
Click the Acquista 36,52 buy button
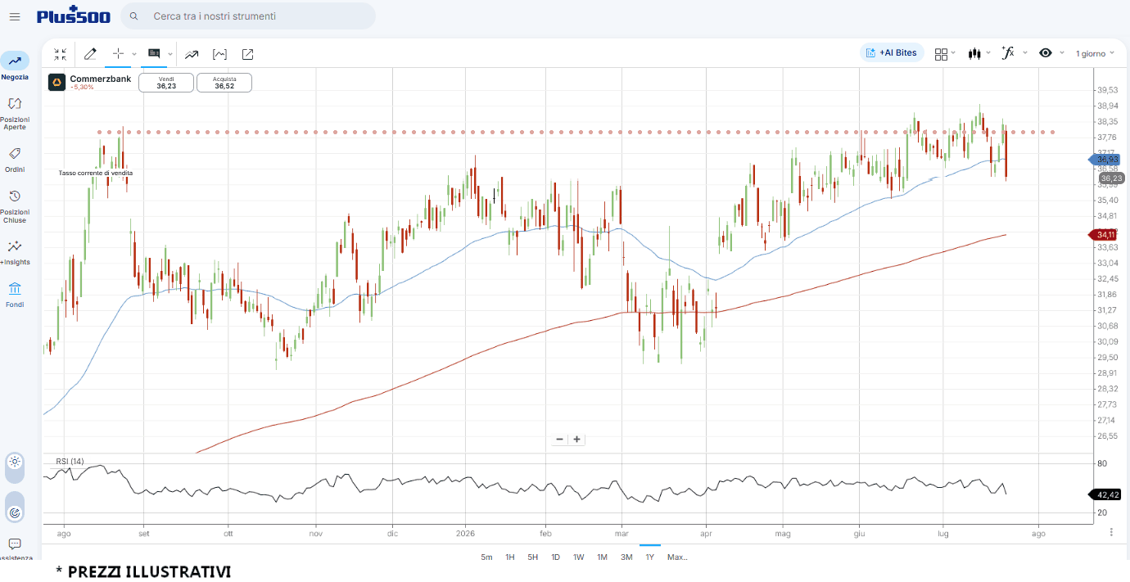pos(224,82)
